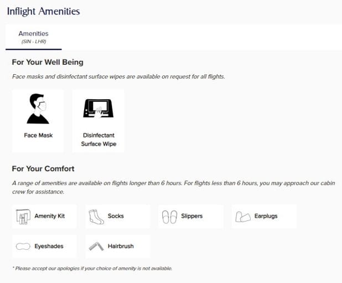Image resolution: width=342 pixels, height=283 pixels.
Task: Choose the Socks label
Action: point(116,216)
